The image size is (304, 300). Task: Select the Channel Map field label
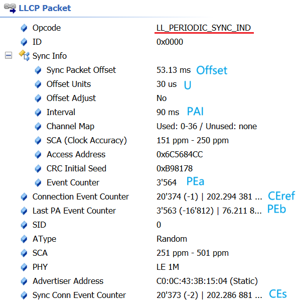(70, 127)
